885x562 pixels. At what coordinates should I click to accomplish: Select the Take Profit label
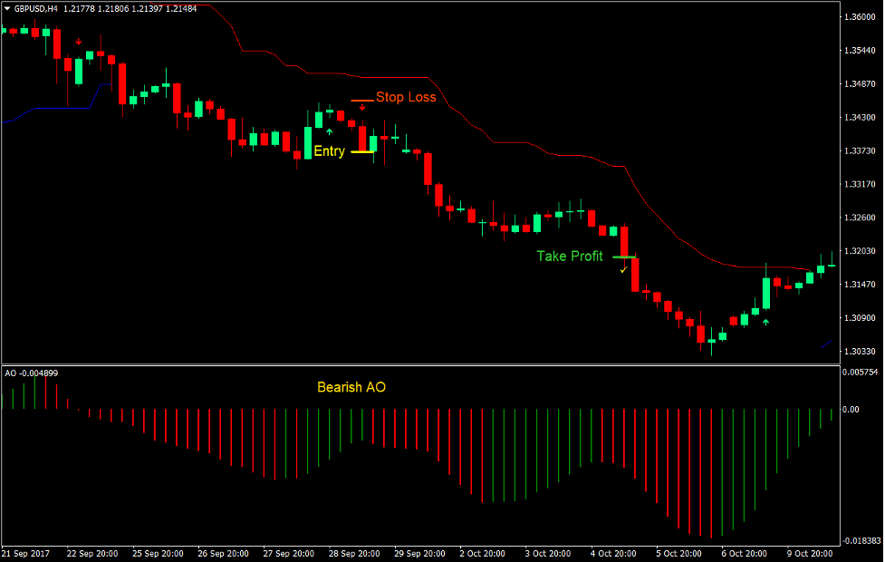coord(571,257)
